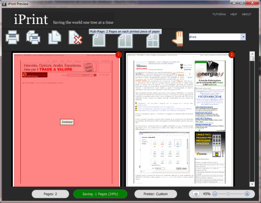261x203 pixels.
Task: Click the green Saving pages button
Action: 100,194
